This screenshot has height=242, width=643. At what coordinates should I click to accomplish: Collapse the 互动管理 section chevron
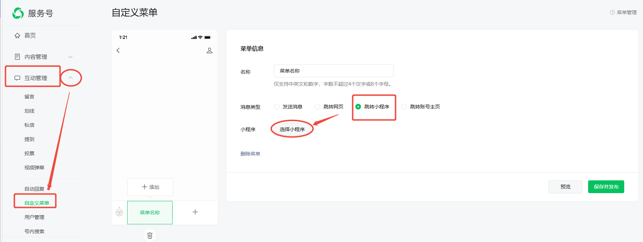(x=70, y=78)
